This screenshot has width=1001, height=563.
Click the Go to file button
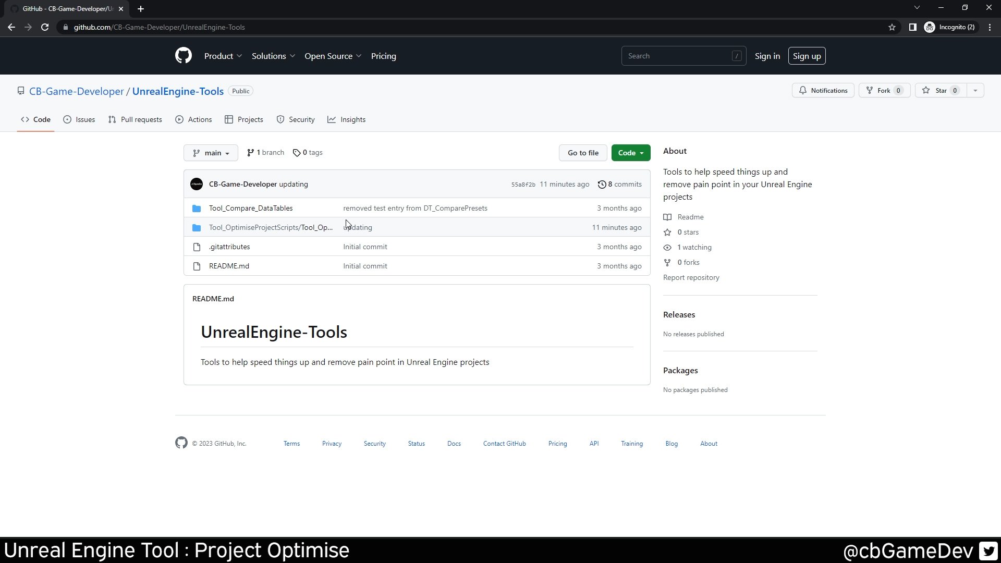click(x=583, y=152)
